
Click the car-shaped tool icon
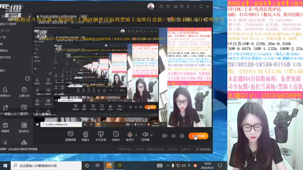[x=24, y=142]
